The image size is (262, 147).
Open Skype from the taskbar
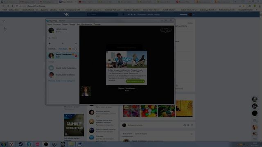(29, 144)
